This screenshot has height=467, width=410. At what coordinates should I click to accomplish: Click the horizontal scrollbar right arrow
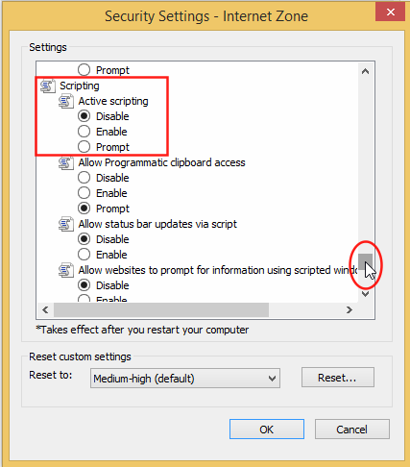pyautogui.click(x=350, y=309)
